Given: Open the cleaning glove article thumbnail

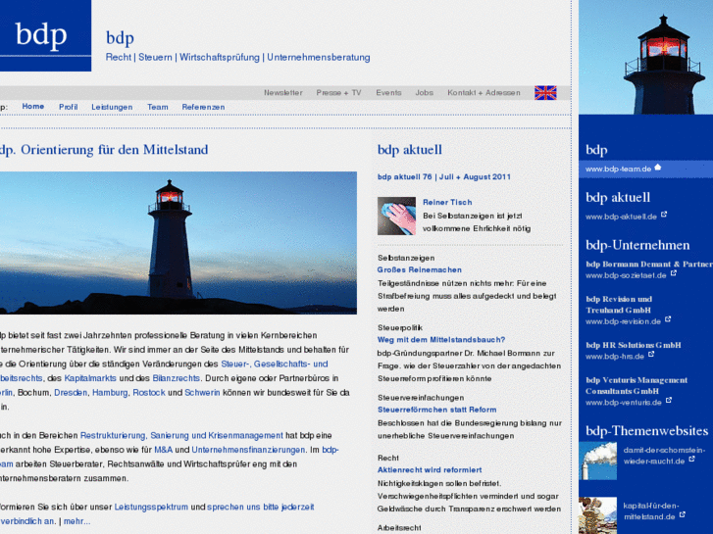Looking at the screenshot, I should click(x=396, y=216).
